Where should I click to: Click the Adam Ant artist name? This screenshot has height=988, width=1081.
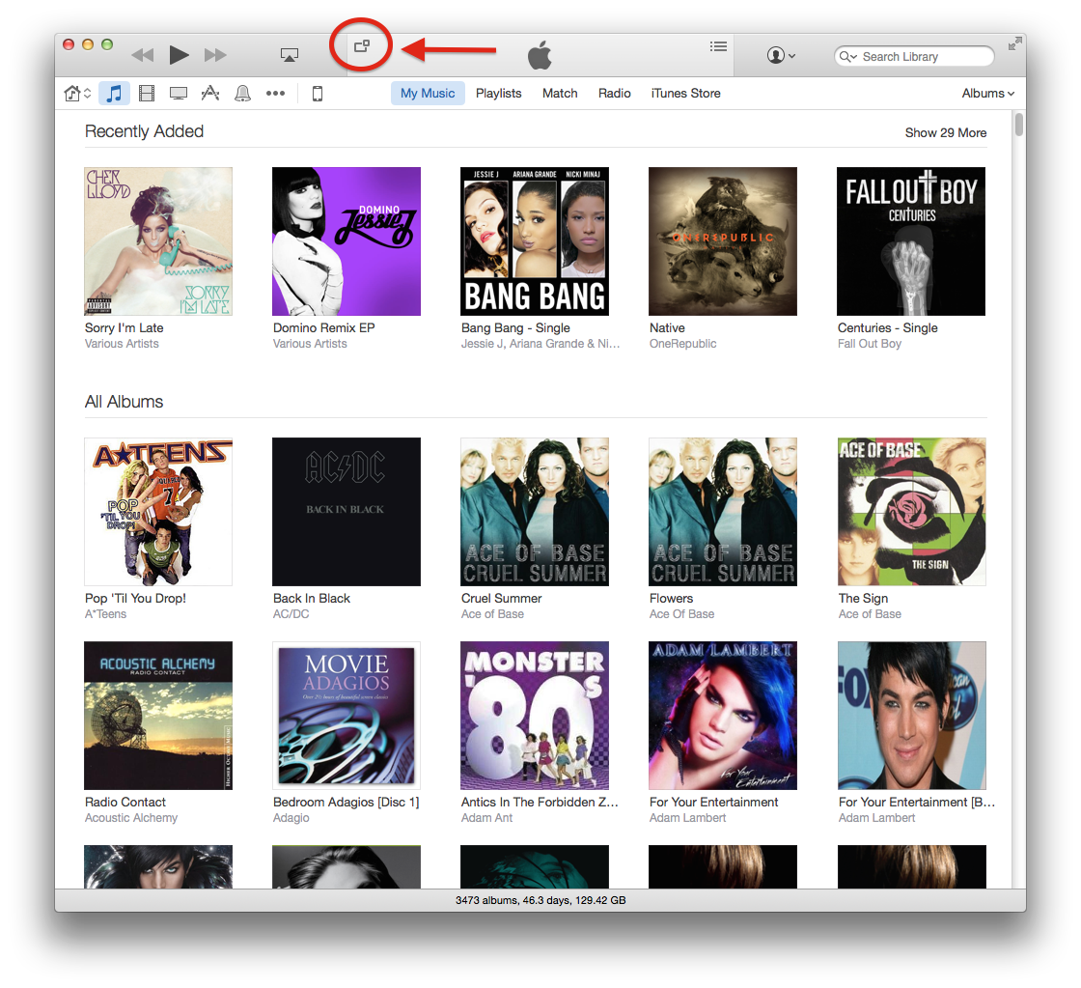coord(486,818)
